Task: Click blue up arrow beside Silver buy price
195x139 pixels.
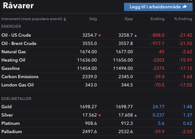Action: 135,115
